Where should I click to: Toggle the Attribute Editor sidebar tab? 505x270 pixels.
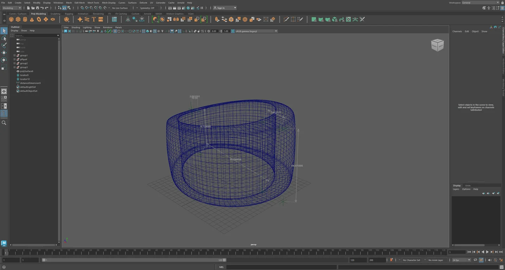(x=503, y=66)
